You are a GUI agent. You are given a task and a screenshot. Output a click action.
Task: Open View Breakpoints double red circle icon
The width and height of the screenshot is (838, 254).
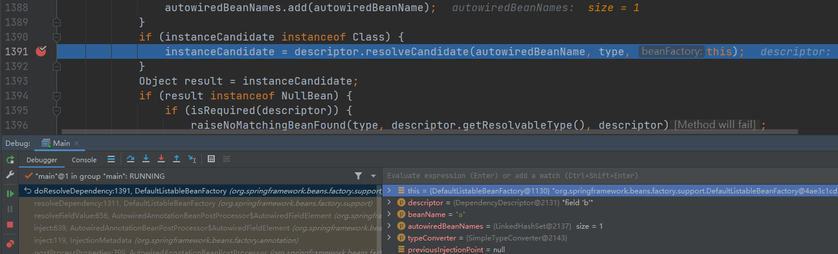[10, 243]
